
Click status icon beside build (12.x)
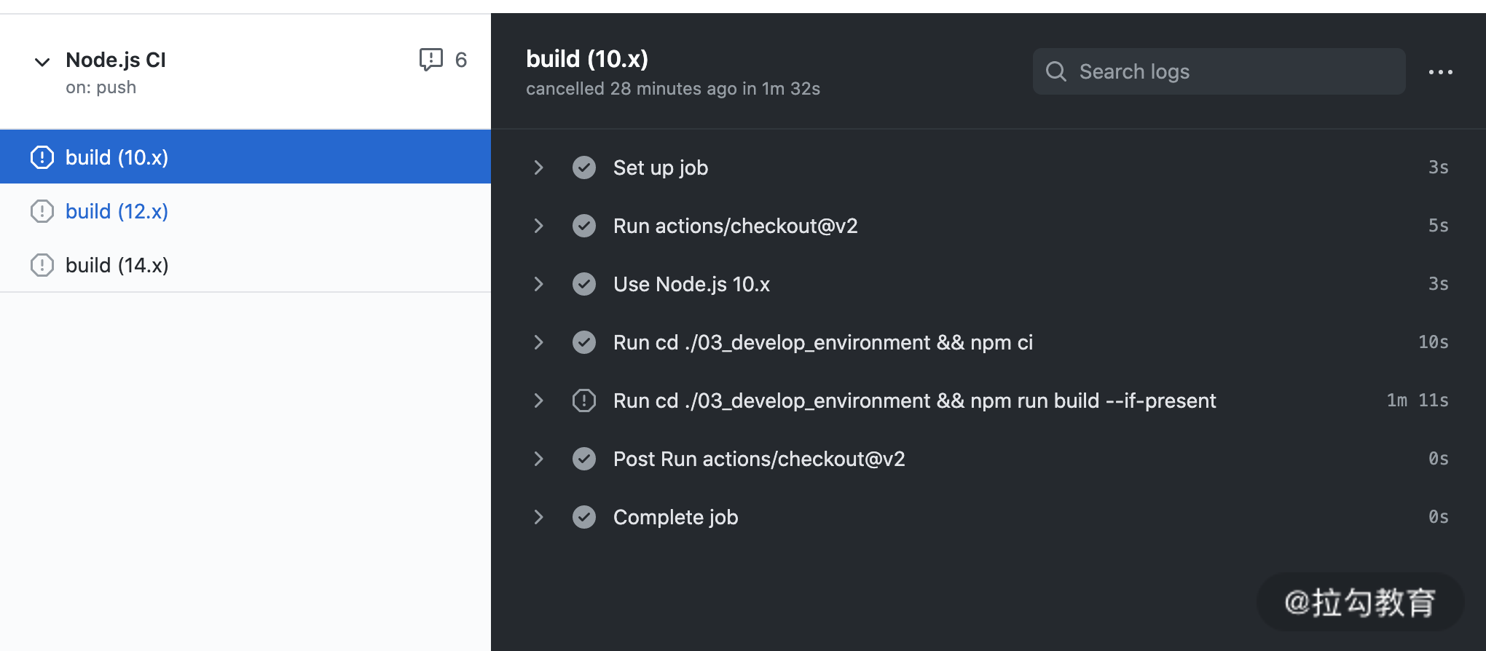pos(42,211)
